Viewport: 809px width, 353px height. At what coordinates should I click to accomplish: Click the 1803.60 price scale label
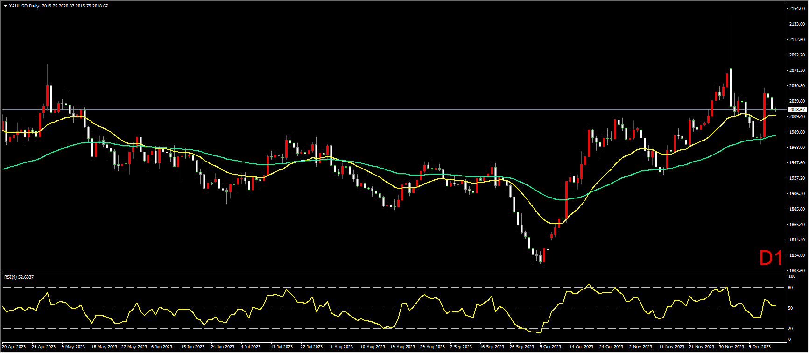pyautogui.click(x=797, y=271)
